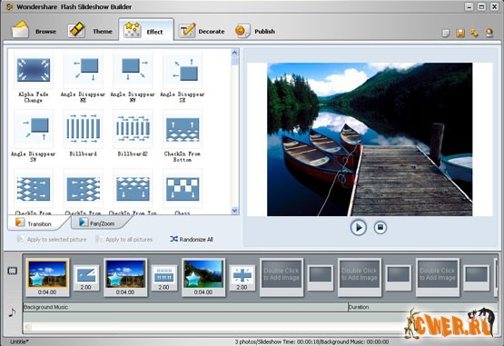Open the Browse tab
Image resolution: width=504 pixels, height=346 pixels.
pyautogui.click(x=34, y=30)
